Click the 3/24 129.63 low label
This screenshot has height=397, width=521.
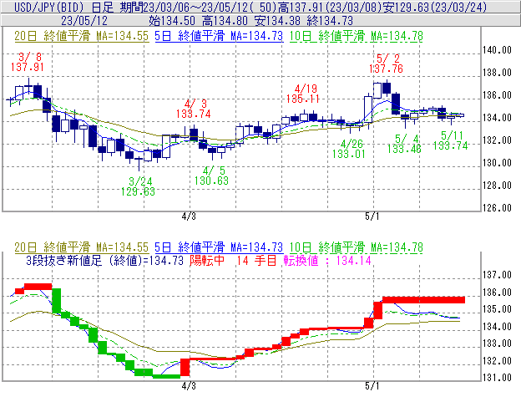click(x=139, y=186)
